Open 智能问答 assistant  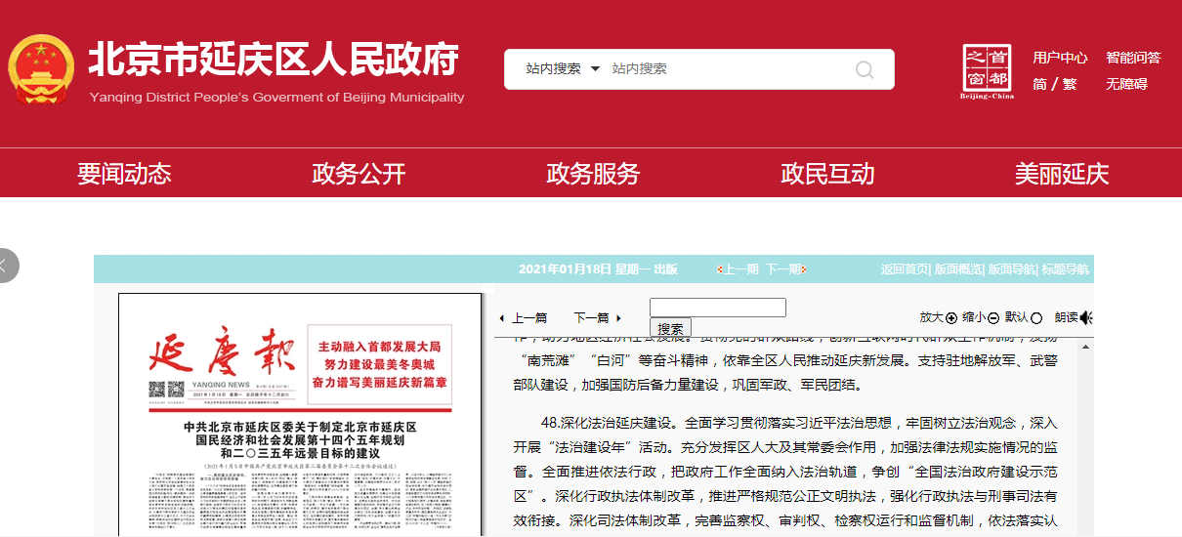[1133, 58]
